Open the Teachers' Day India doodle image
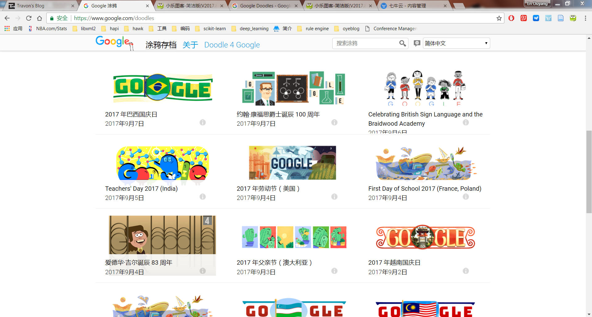 coord(163,163)
